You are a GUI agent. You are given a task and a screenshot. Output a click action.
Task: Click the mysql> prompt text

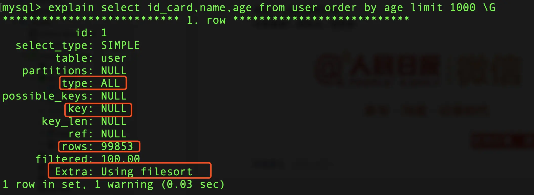22,8
